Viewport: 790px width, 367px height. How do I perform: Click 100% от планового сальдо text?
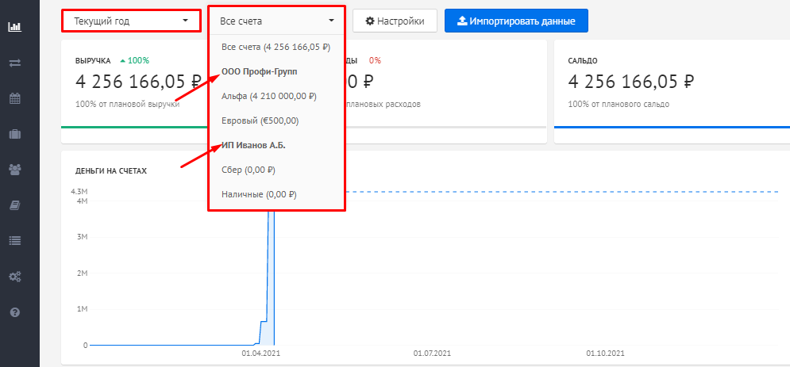click(619, 105)
